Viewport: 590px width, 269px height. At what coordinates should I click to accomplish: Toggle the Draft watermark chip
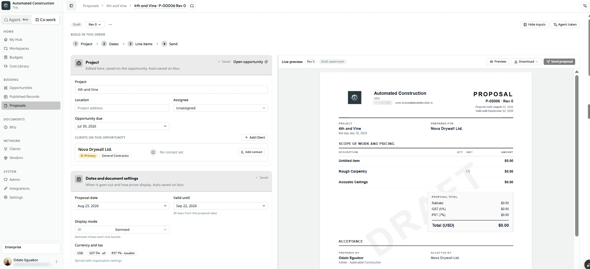[333, 62]
